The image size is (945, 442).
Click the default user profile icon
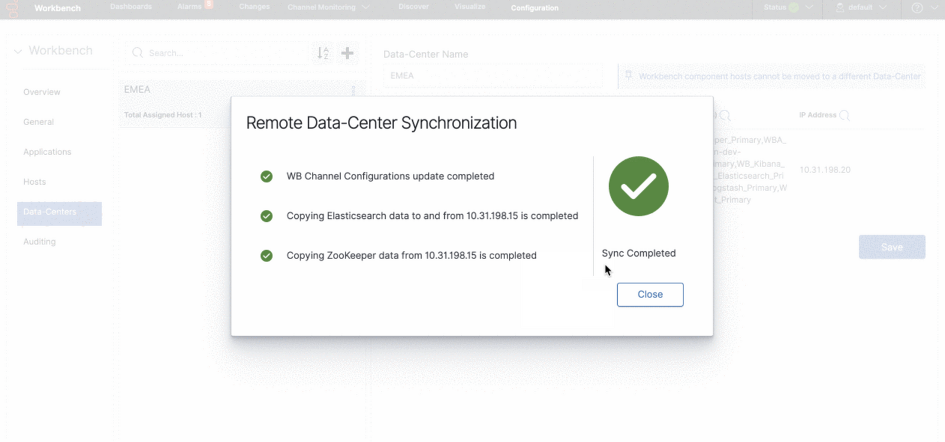click(840, 8)
